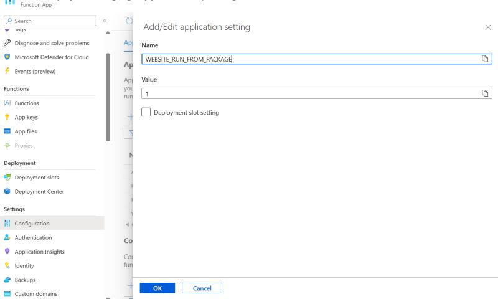Screen dimensions: 498x299
Task: Click the Custom domains icon
Action: (x=7, y=293)
